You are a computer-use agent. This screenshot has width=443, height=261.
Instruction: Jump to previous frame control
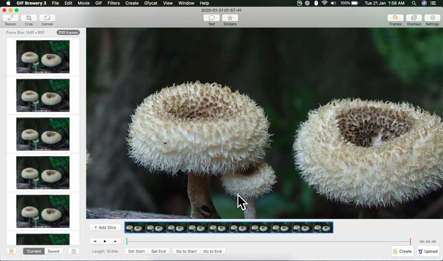click(95, 241)
